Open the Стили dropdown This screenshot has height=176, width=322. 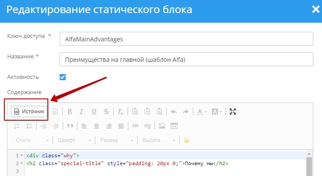click(x=33, y=140)
